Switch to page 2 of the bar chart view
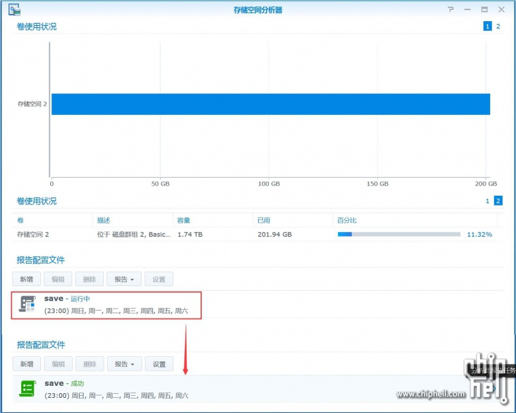 click(498, 26)
